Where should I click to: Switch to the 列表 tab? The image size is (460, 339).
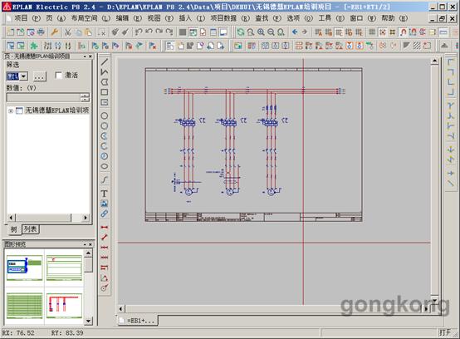(31, 229)
